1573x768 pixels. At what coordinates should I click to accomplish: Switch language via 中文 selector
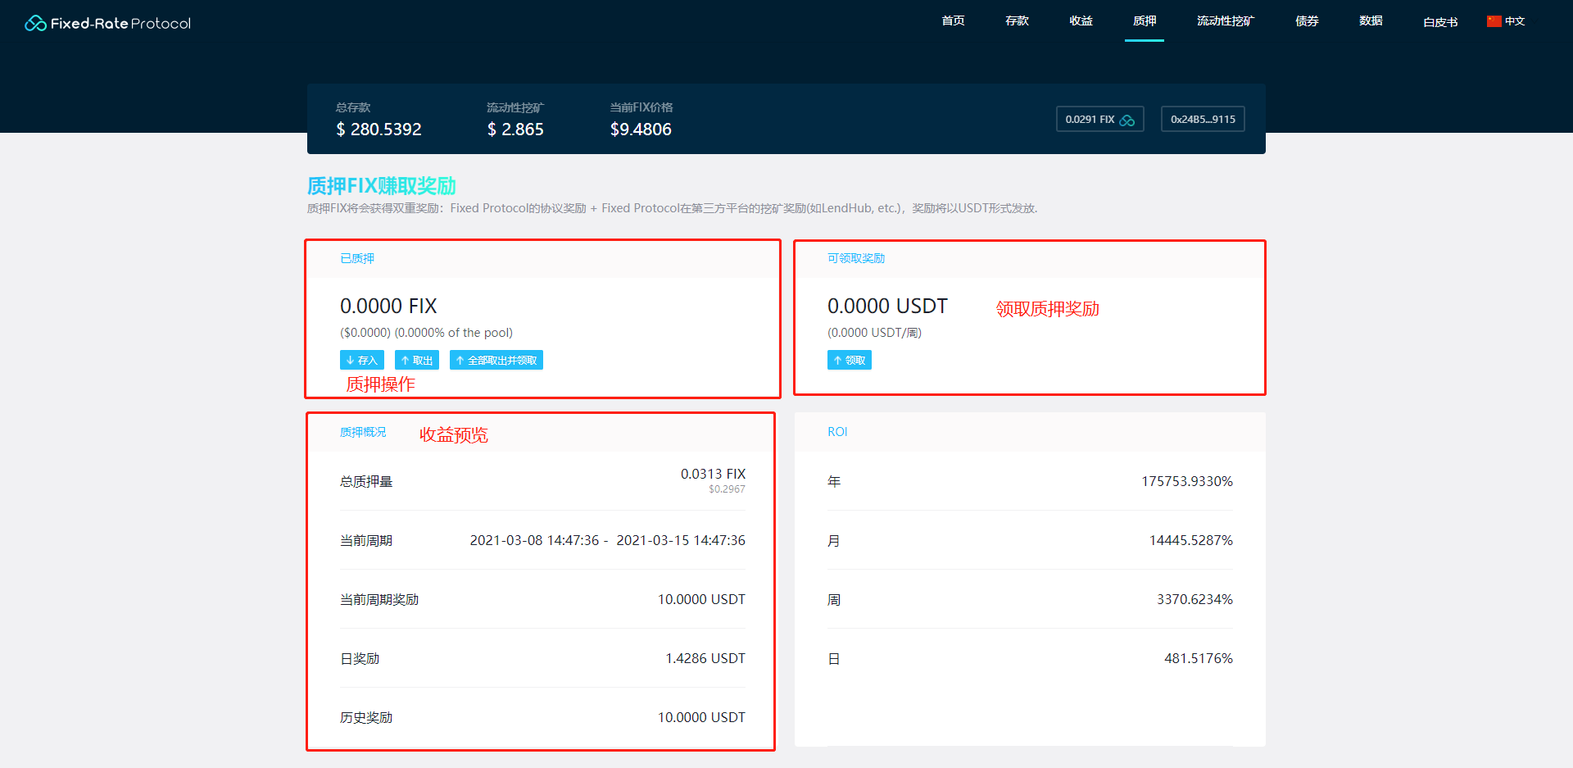tap(1515, 21)
